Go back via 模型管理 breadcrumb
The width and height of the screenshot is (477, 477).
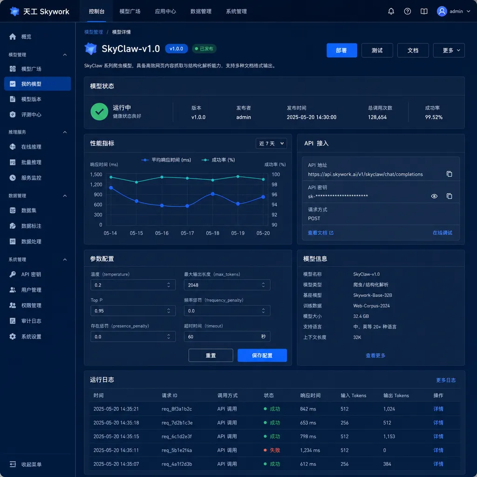pyautogui.click(x=93, y=32)
